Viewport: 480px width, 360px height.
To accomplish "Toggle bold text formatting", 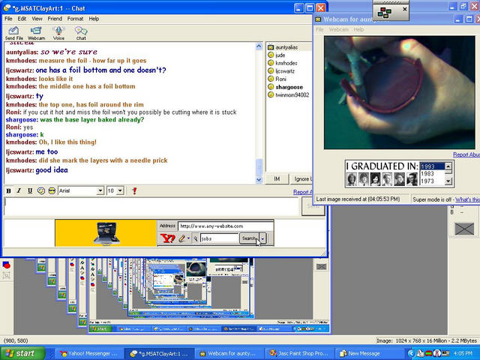I will 8,190.
